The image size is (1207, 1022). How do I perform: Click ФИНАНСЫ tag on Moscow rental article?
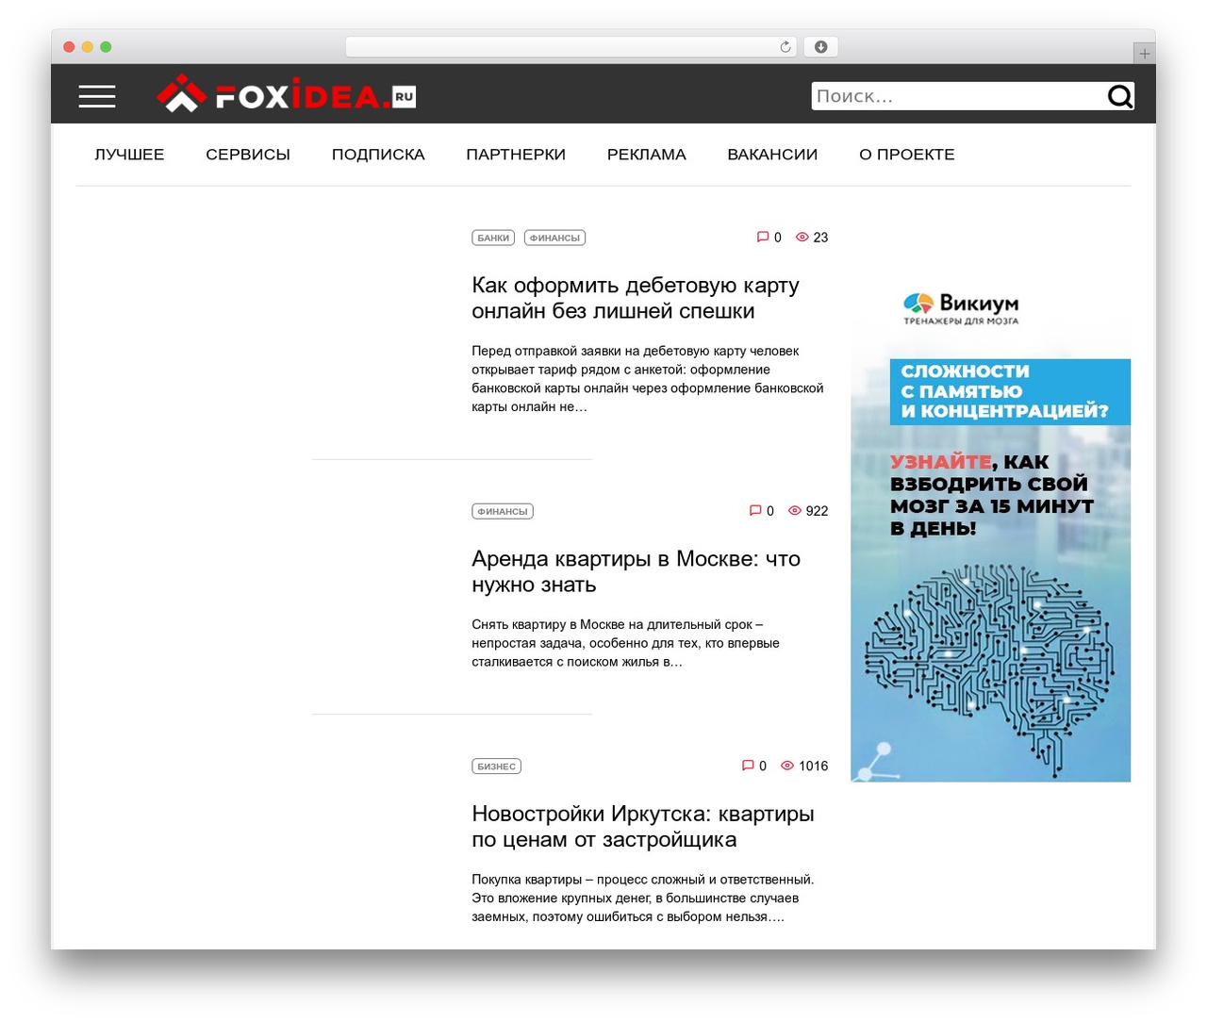pos(503,511)
